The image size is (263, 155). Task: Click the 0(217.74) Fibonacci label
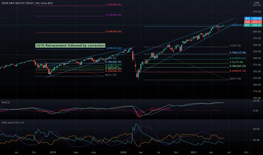(235, 79)
